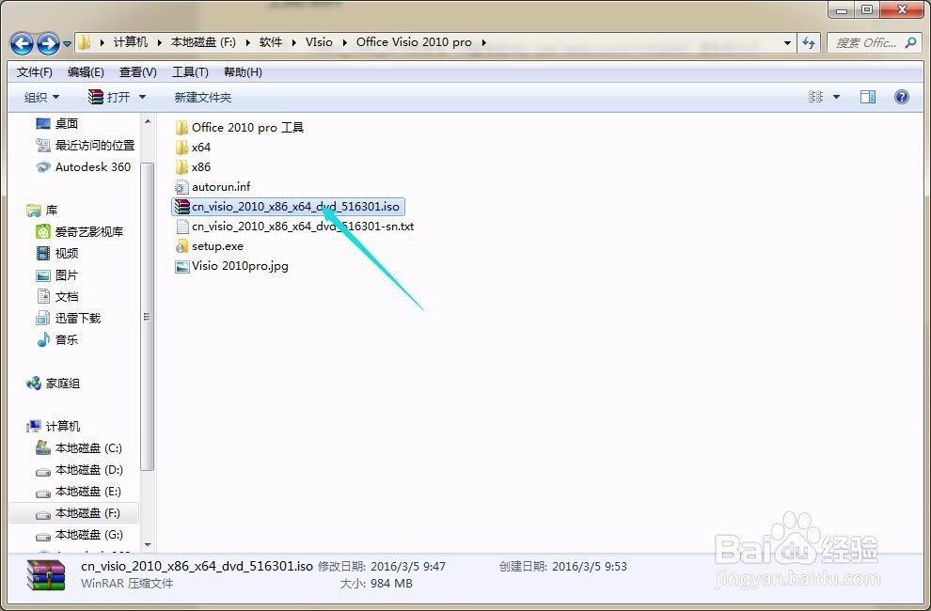Select 家庭组 in sidebar
This screenshot has height=611, width=931.
click(53, 384)
